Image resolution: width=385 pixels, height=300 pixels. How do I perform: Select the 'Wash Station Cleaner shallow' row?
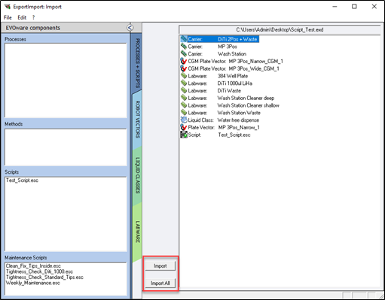[x=230, y=105]
